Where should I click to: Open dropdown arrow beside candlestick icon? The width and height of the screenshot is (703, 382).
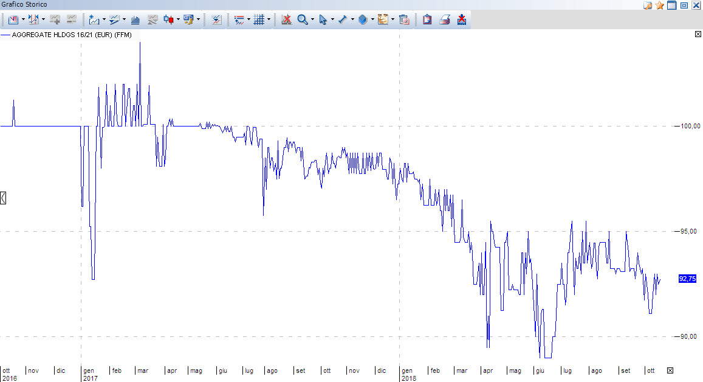pos(178,19)
